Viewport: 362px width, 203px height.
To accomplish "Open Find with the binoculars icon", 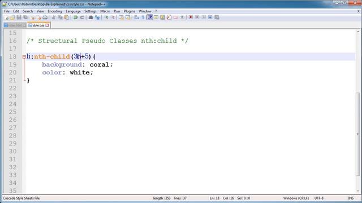I will pyautogui.click(x=90, y=17).
